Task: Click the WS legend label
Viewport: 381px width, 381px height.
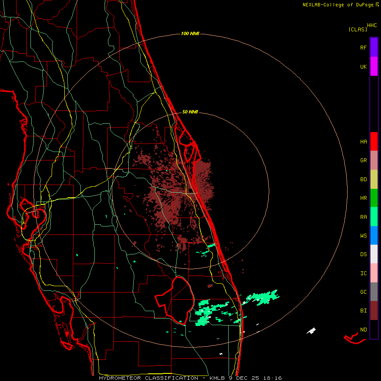Action: tap(364, 235)
